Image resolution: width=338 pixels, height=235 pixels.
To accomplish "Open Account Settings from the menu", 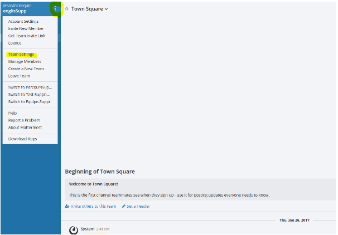I will [x=23, y=21].
